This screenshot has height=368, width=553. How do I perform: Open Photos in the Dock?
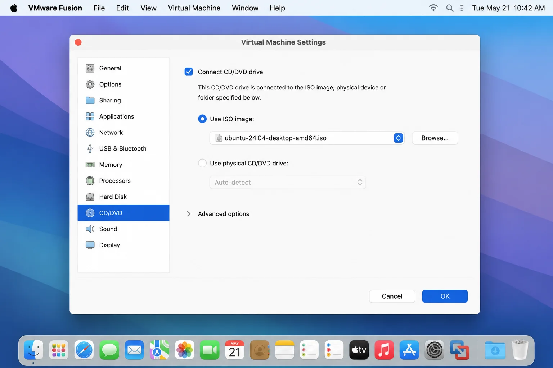[184, 350]
